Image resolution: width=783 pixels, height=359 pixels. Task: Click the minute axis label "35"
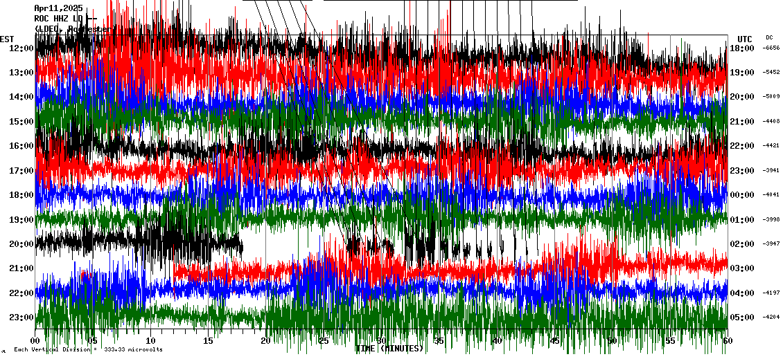click(x=439, y=341)
